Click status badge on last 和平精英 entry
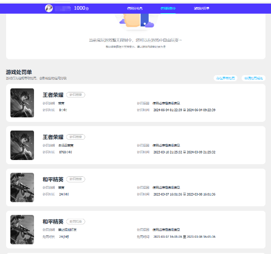Screen dimensions: 271x254 (x=76, y=221)
